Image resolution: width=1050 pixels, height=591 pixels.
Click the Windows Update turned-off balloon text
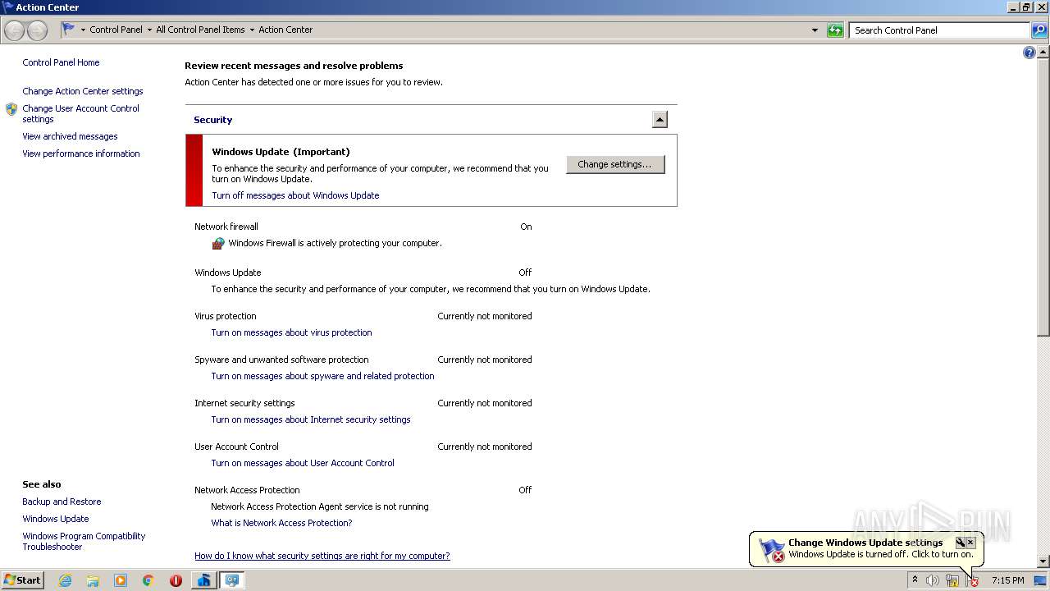[881, 554]
